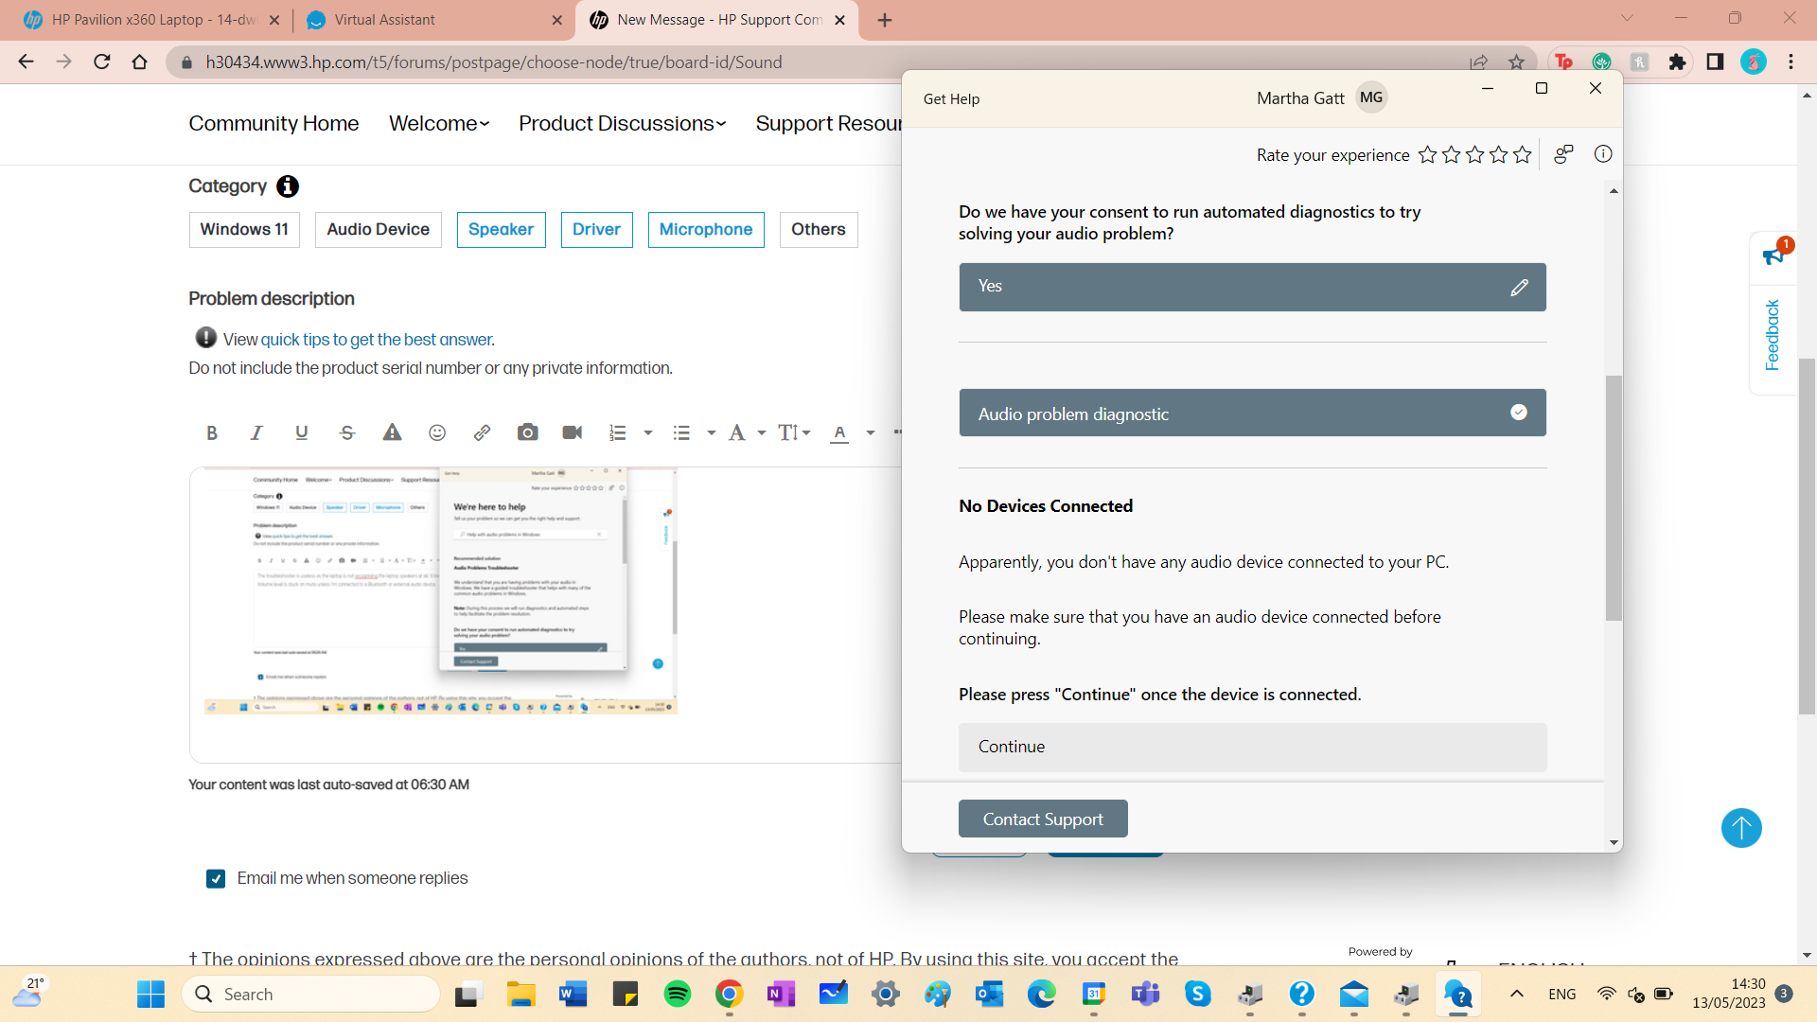The image size is (1817, 1022).
Task: Insert emoji with smiley icon
Action: (x=437, y=432)
